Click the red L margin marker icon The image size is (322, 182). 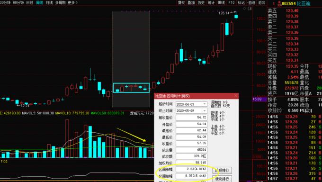pyautogui.click(x=274, y=3)
